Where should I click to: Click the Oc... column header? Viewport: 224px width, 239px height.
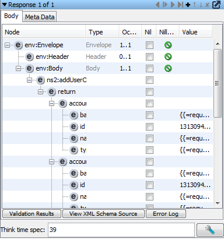[x=130, y=32]
